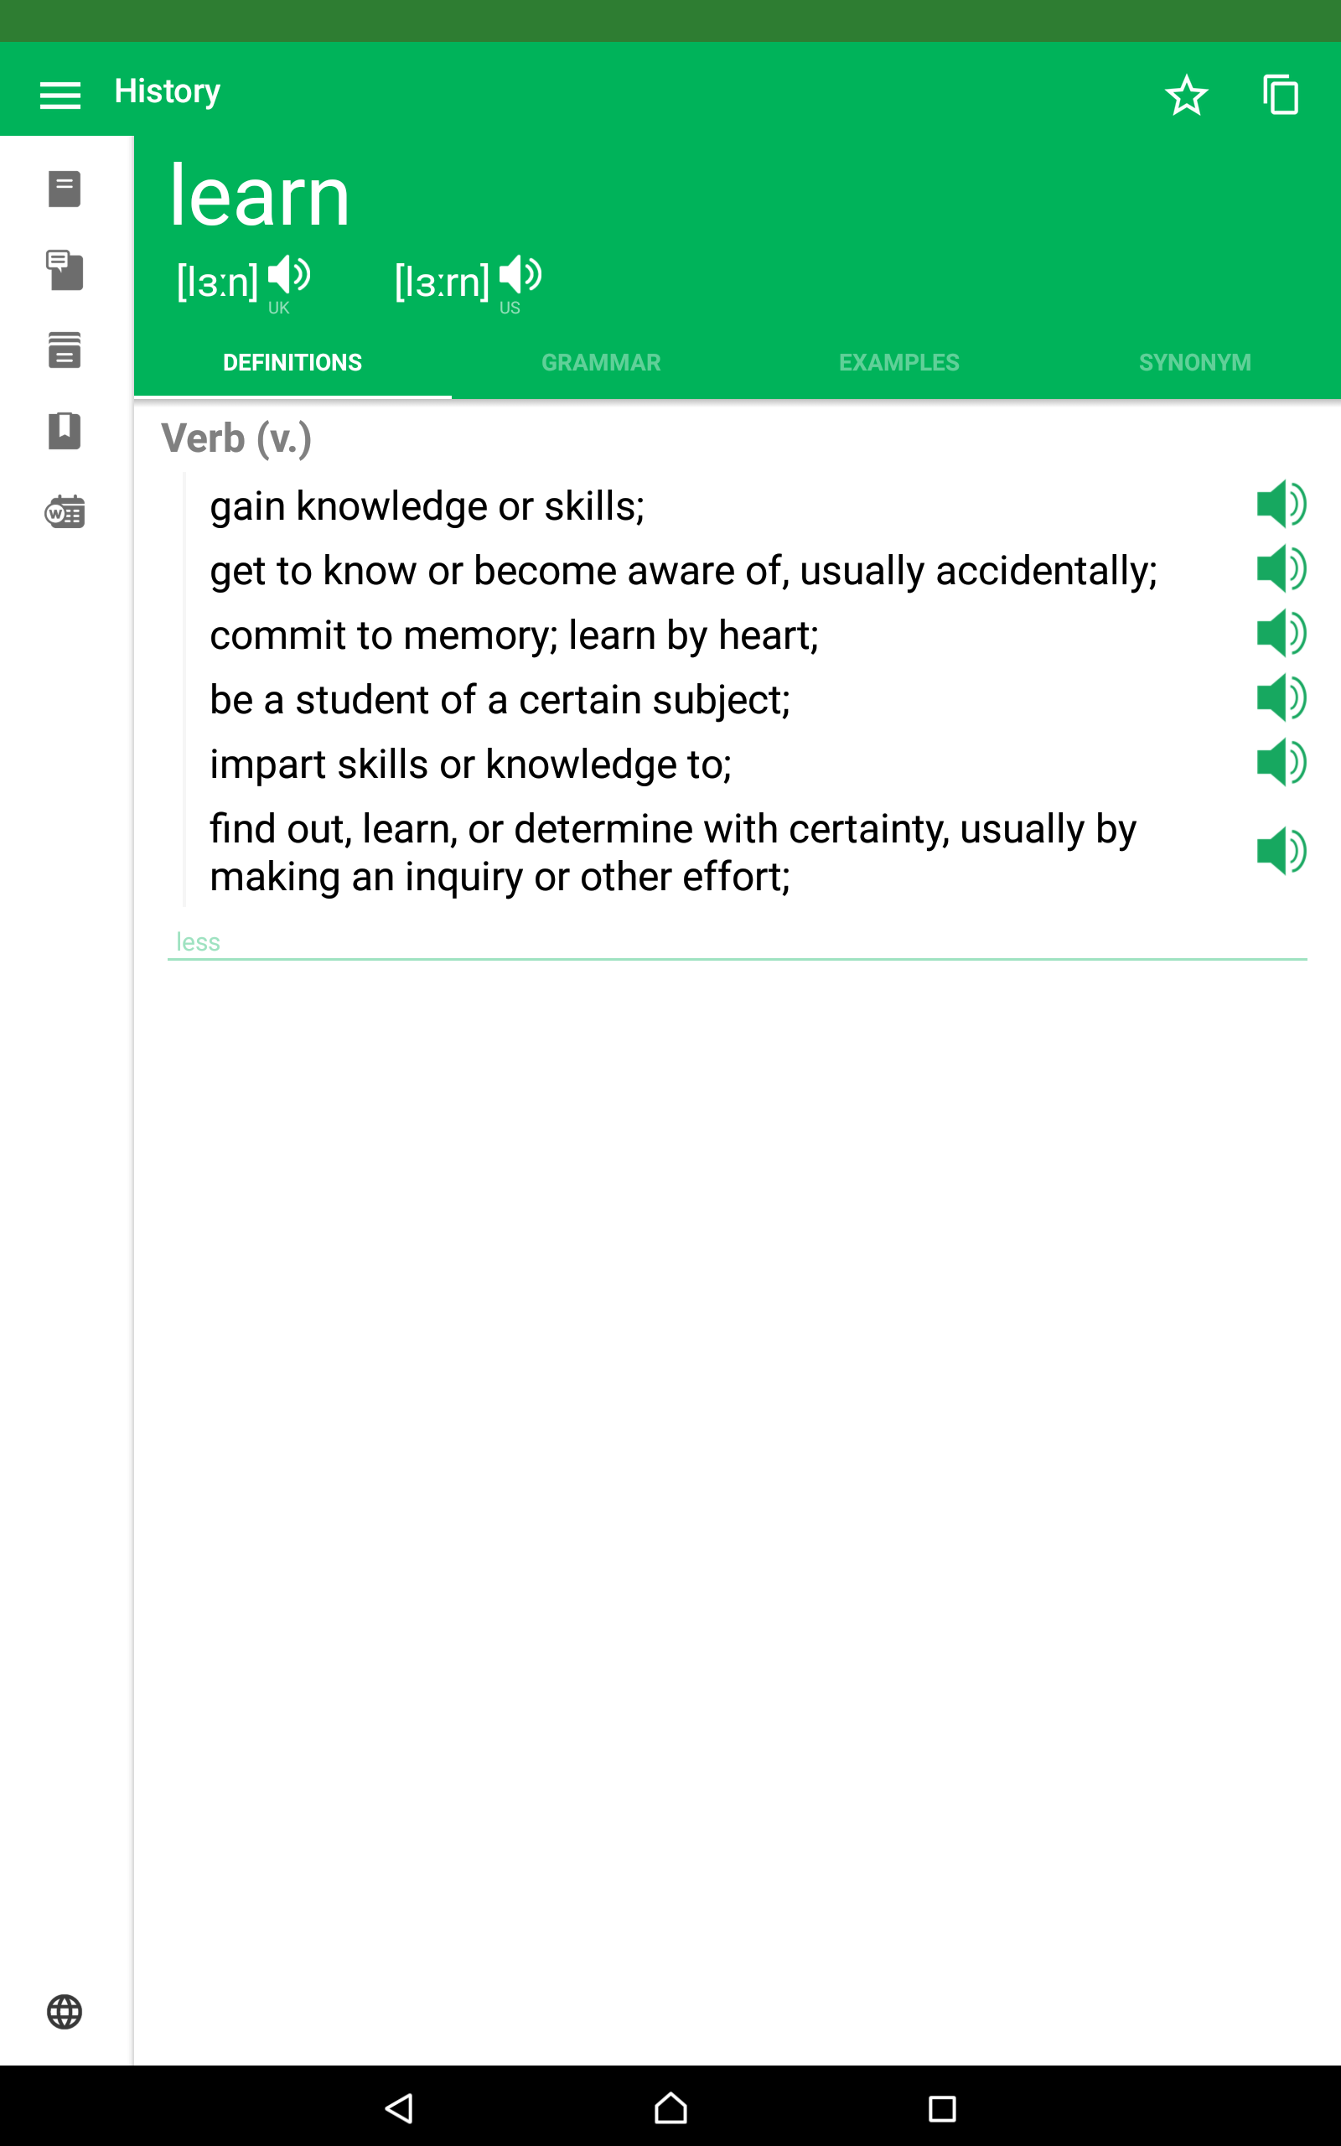
Task: Switch to the Examples tab
Action: (898, 363)
